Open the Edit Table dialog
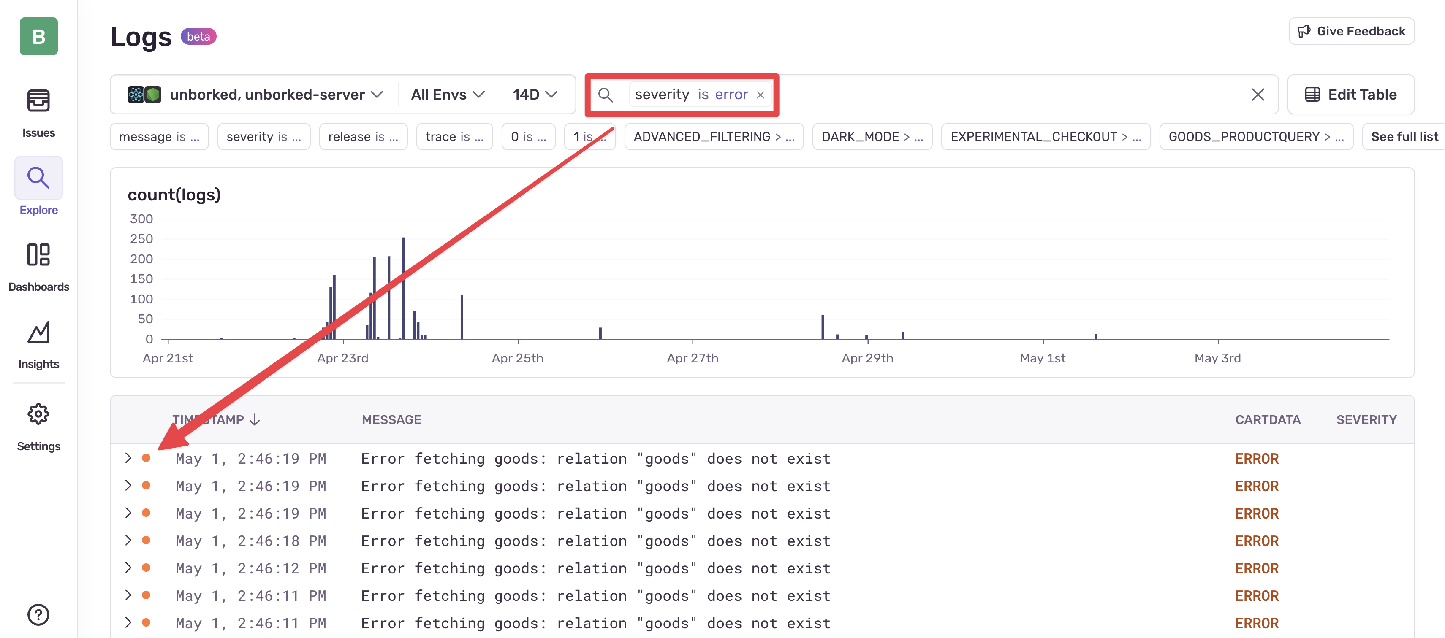This screenshot has height=638, width=1445. 1351,94
